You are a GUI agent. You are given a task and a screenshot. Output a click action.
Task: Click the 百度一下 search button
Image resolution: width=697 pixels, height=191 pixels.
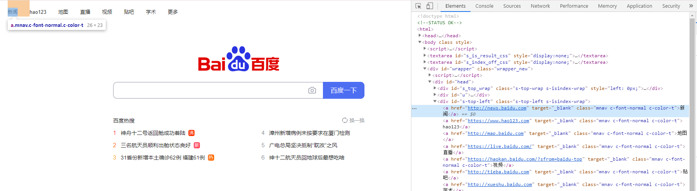tap(344, 90)
